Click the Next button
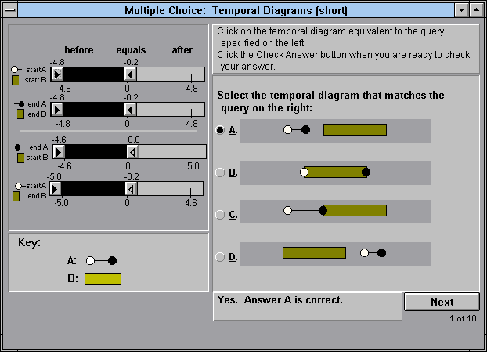The image size is (487, 352). [x=442, y=302]
